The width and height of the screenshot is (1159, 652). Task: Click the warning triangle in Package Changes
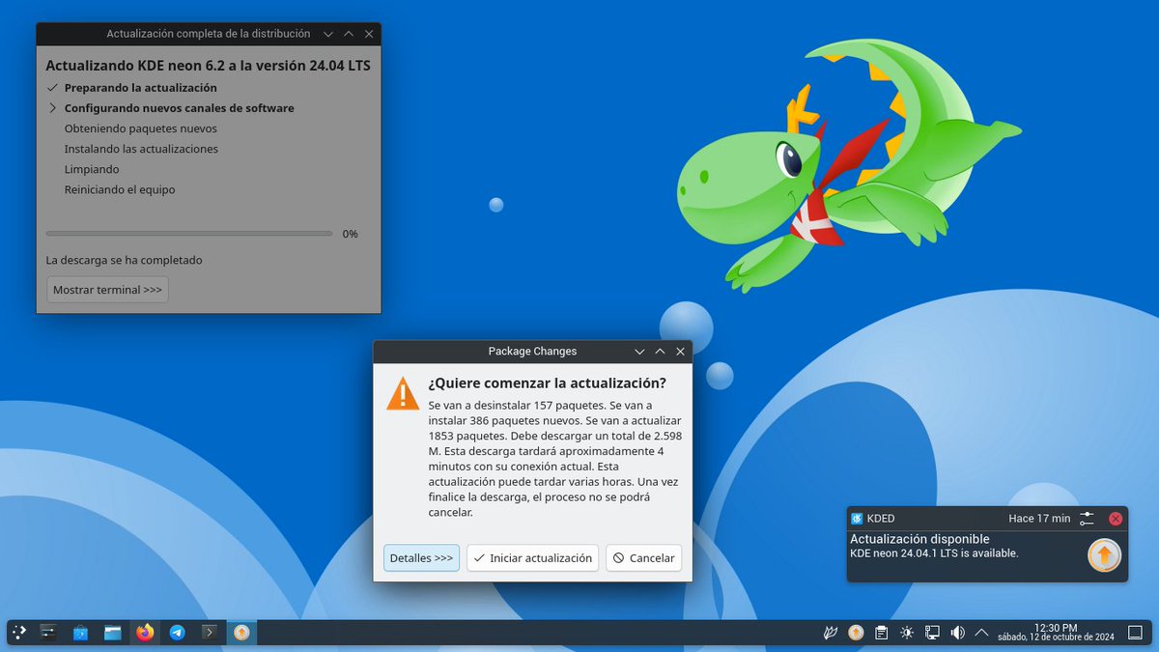tap(403, 393)
